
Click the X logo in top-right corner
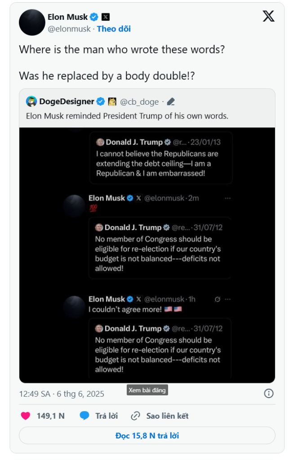268,17
